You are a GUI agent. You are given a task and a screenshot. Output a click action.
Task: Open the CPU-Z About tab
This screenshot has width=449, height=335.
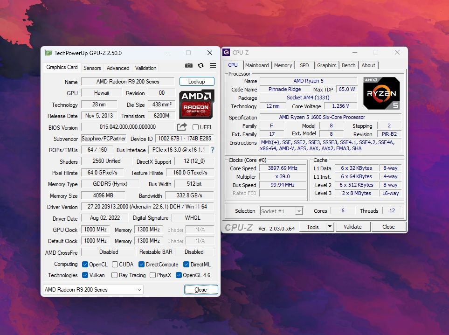[x=368, y=65]
